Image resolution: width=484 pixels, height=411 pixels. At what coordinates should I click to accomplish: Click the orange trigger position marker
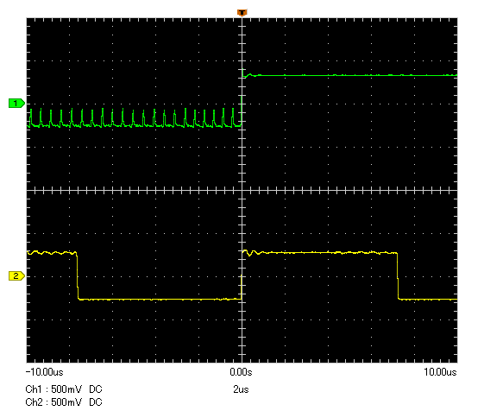[x=242, y=13]
